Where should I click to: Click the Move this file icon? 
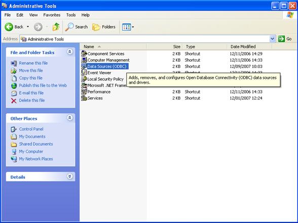pyautogui.click(x=14, y=71)
